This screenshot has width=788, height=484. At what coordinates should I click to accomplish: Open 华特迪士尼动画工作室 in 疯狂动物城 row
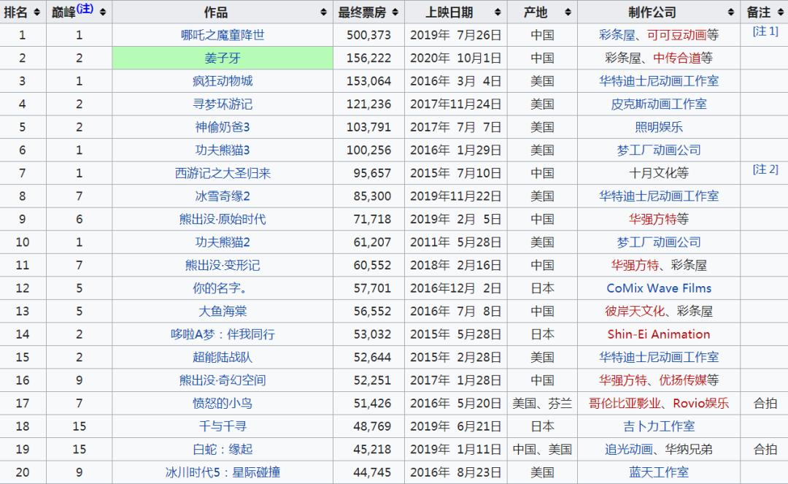(x=659, y=81)
